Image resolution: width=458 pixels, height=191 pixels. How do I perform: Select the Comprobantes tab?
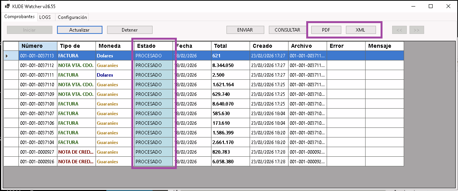19,17
